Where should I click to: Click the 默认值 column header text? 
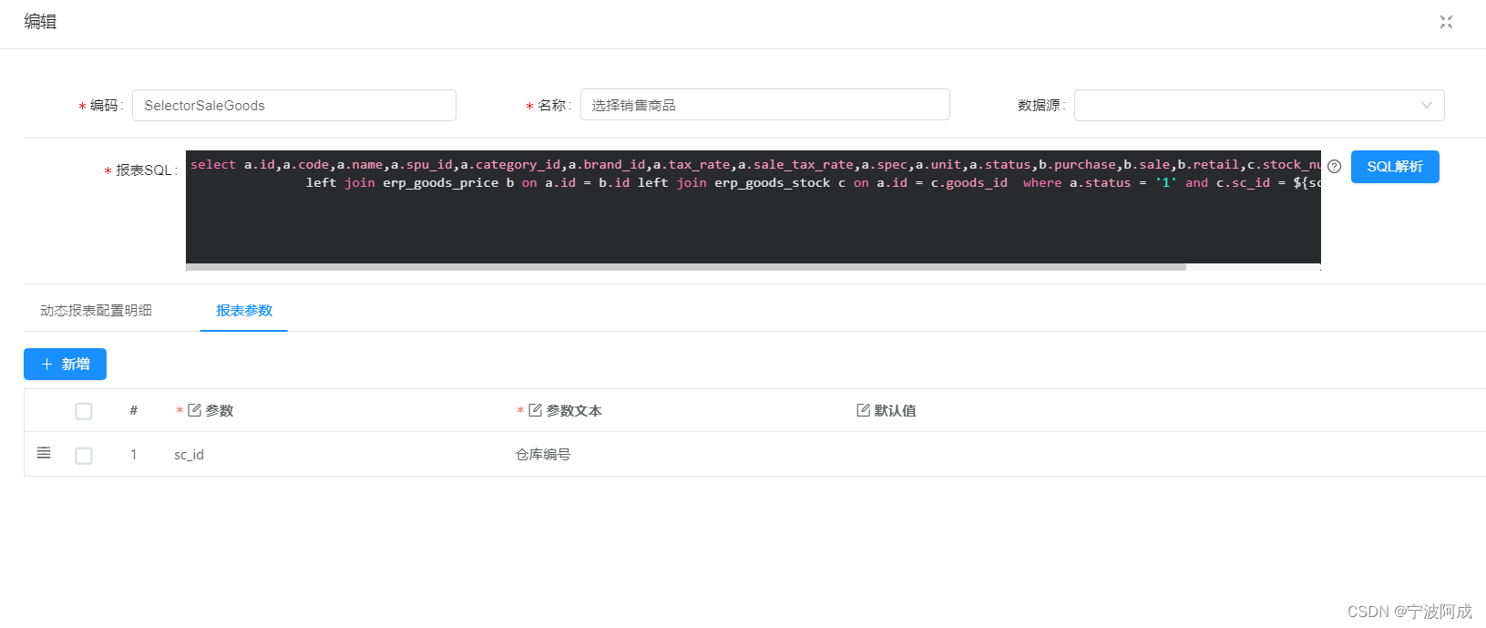pos(896,411)
